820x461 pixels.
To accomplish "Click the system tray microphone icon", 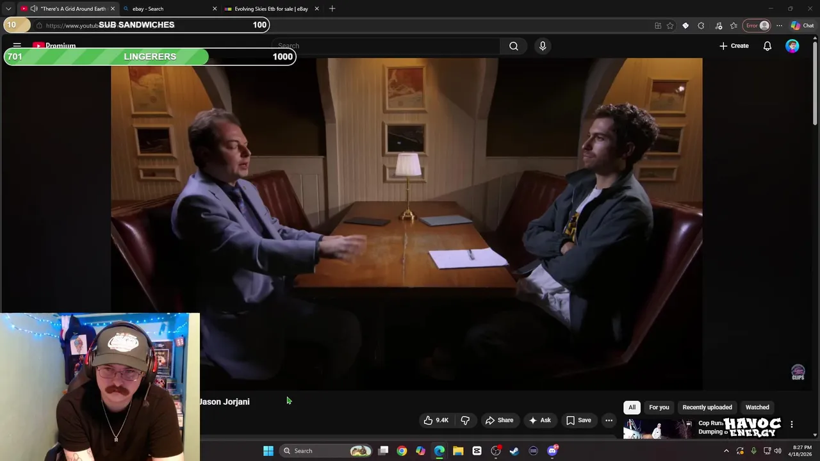I will point(753,451).
